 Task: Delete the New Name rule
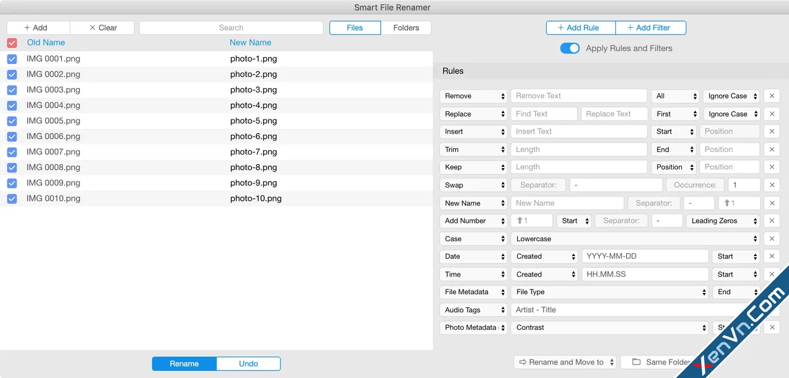pos(772,203)
